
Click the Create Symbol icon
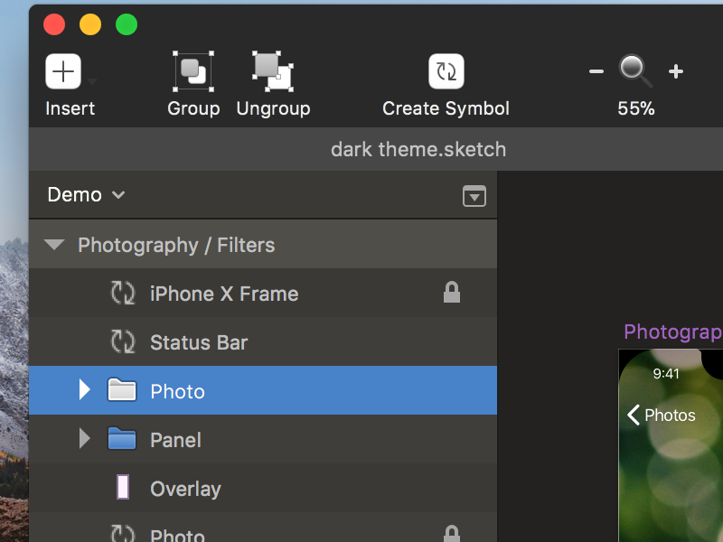coord(446,71)
